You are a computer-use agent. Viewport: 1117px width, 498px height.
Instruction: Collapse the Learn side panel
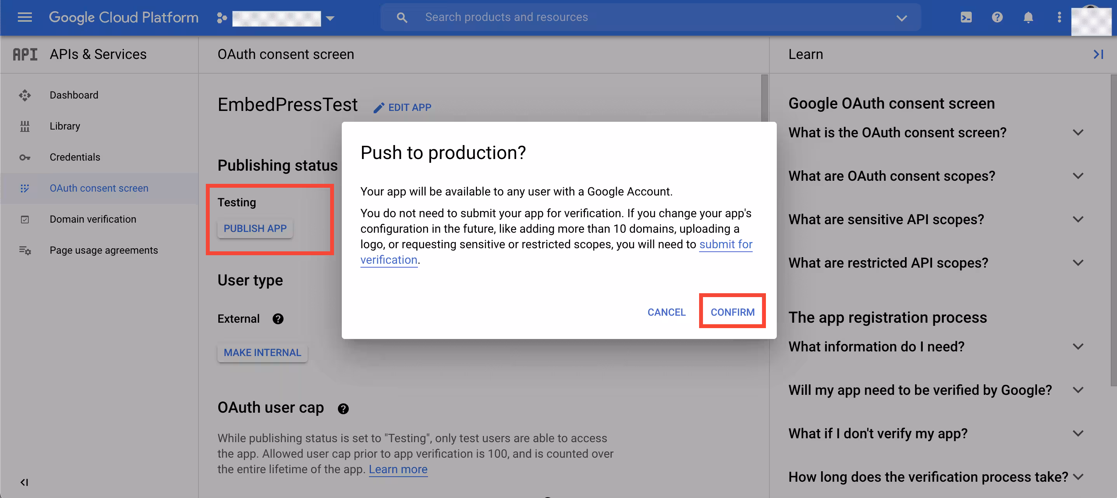click(x=1098, y=54)
